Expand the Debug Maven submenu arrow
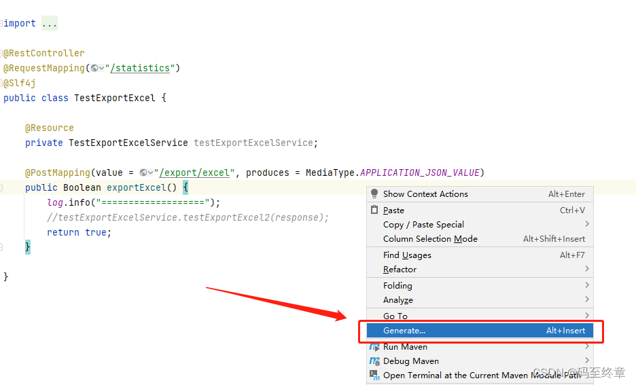This screenshot has height=385, width=636. (x=587, y=361)
